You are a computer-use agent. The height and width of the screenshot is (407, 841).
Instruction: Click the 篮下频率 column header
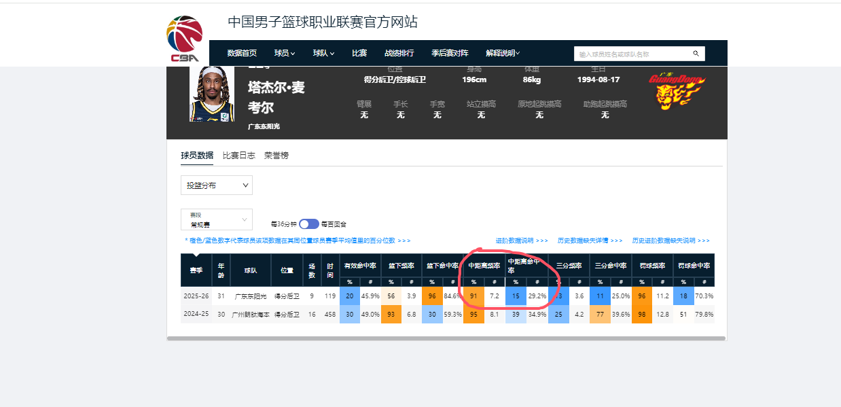click(401, 266)
